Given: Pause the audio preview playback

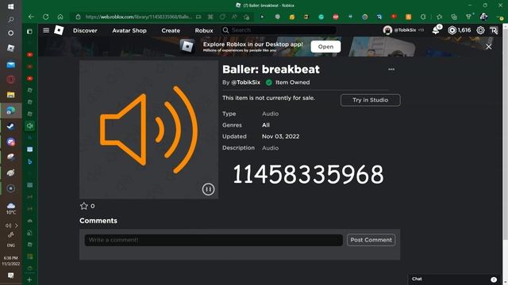Looking at the screenshot, I should pyautogui.click(x=208, y=189).
